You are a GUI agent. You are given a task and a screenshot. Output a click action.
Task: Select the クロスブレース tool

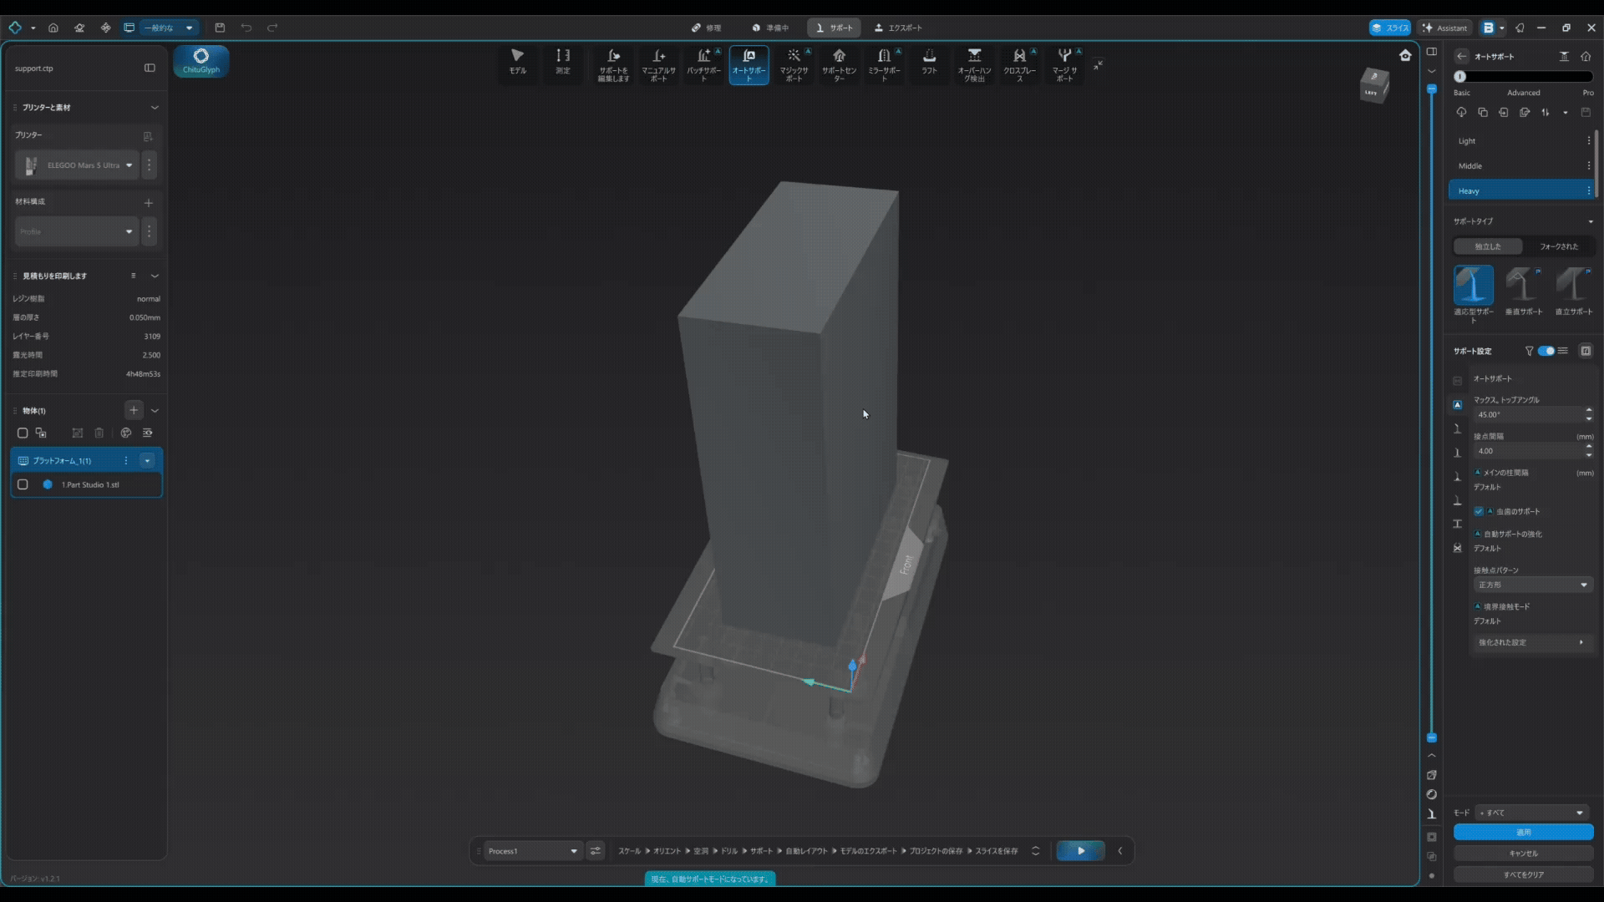(x=1019, y=64)
